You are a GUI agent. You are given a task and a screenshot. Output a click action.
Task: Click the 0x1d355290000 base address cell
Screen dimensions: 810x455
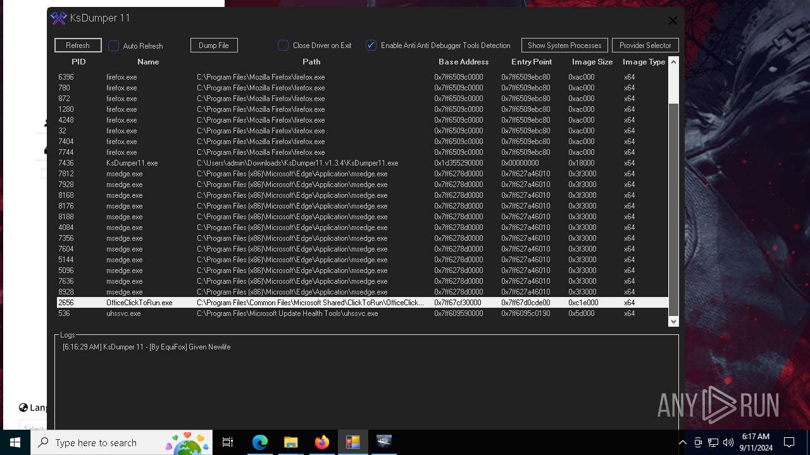click(458, 163)
